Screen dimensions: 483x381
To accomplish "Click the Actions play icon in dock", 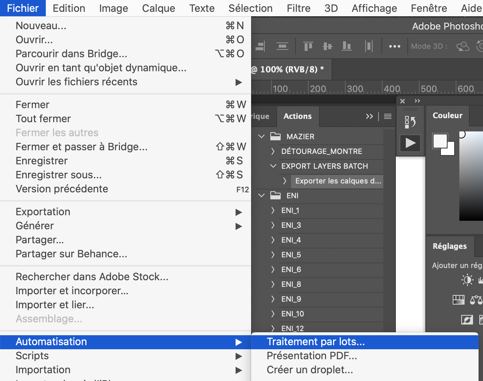I will (410, 143).
